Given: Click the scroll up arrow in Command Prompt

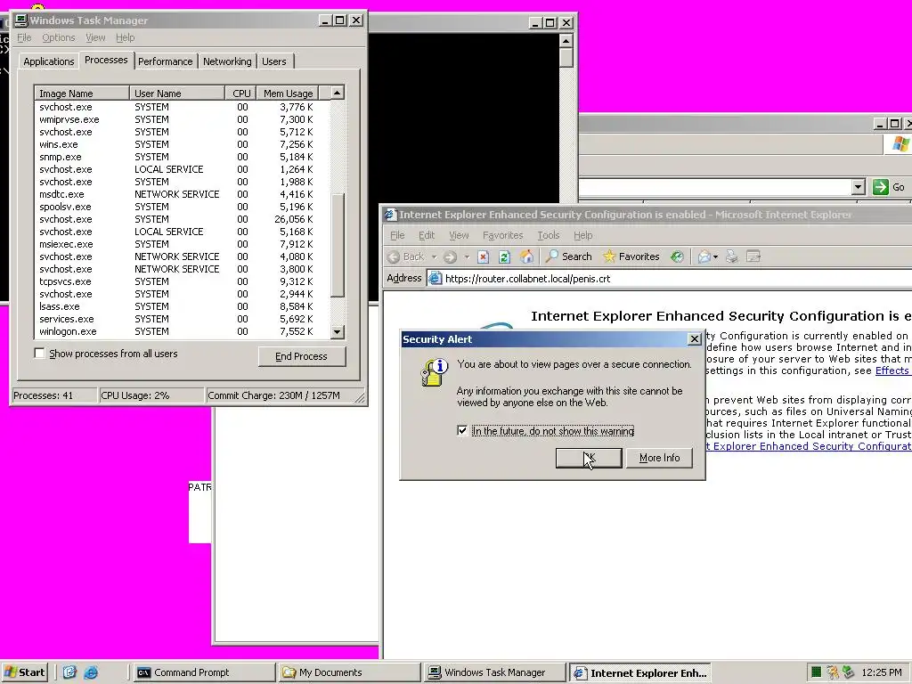Looking at the screenshot, I should (566, 41).
